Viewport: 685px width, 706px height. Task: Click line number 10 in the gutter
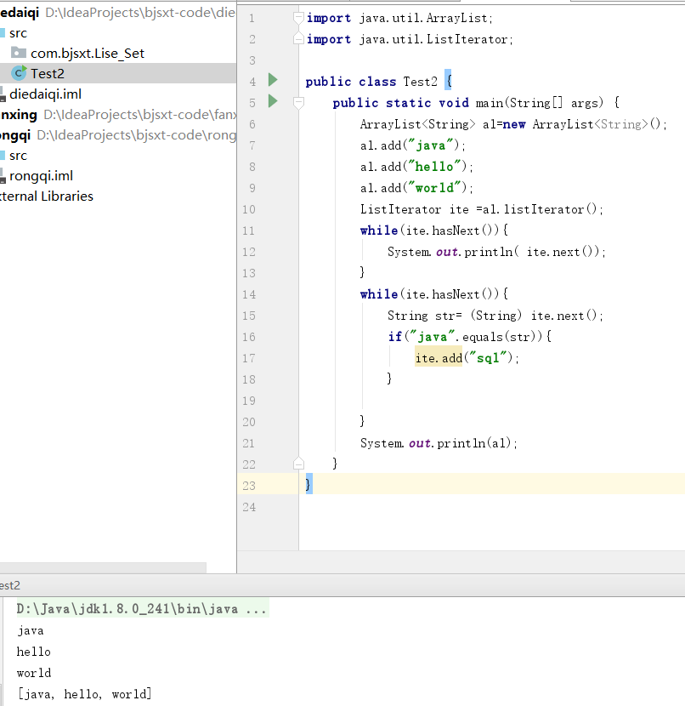coord(249,210)
